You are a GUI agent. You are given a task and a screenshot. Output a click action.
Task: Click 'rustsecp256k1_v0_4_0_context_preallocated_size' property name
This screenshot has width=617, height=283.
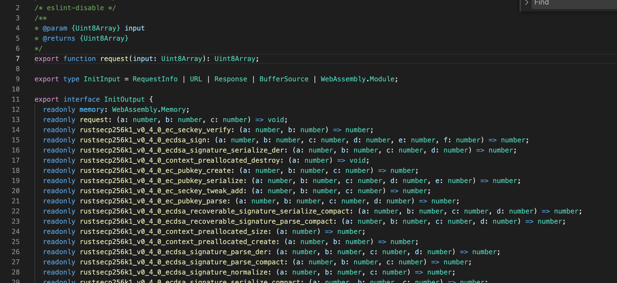click(x=173, y=232)
